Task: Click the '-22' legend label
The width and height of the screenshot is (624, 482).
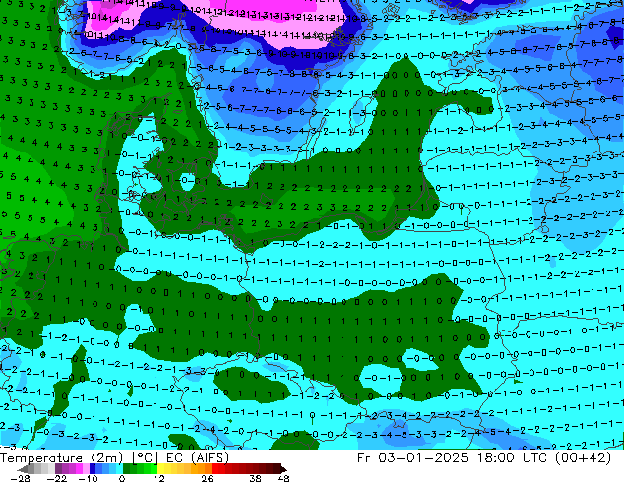Action: pyautogui.click(x=57, y=478)
